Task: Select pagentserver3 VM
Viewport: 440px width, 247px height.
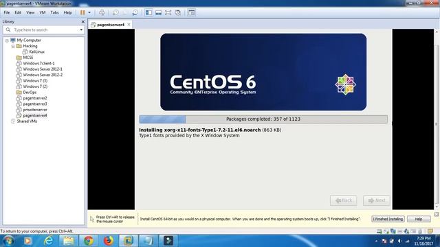Action: [35, 104]
